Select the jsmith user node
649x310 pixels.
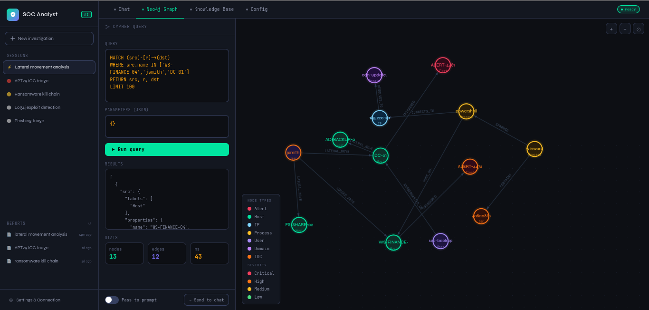[x=293, y=153]
